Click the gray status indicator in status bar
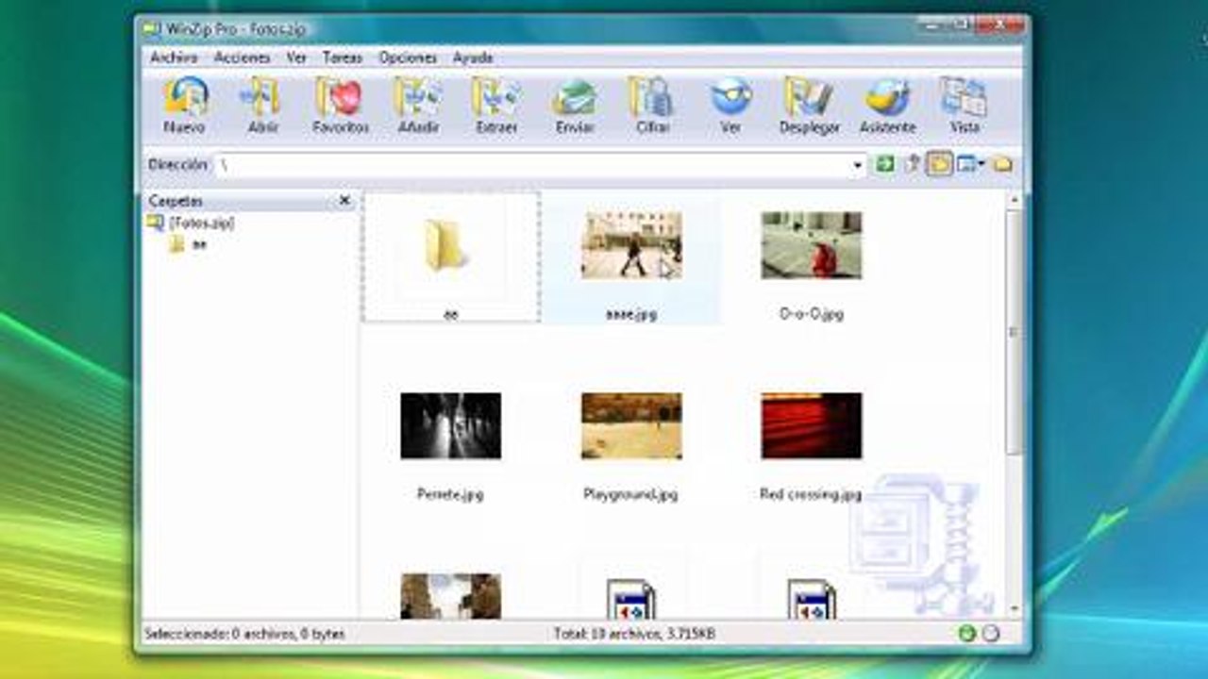The width and height of the screenshot is (1208, 679). click(x=990, y=634)
